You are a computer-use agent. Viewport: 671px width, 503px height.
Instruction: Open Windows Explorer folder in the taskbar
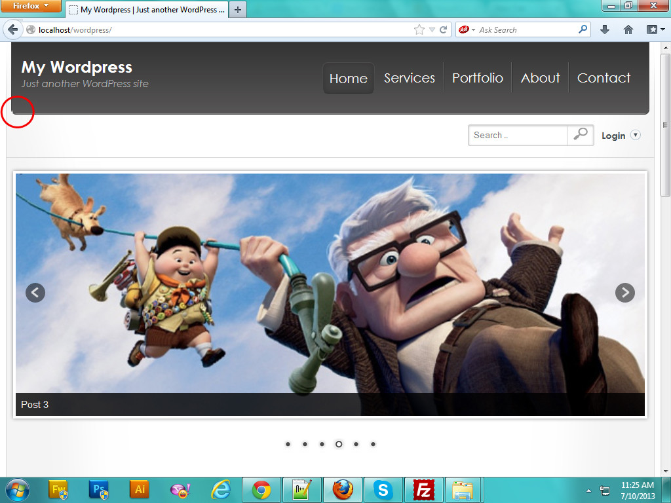click(463, 490)
